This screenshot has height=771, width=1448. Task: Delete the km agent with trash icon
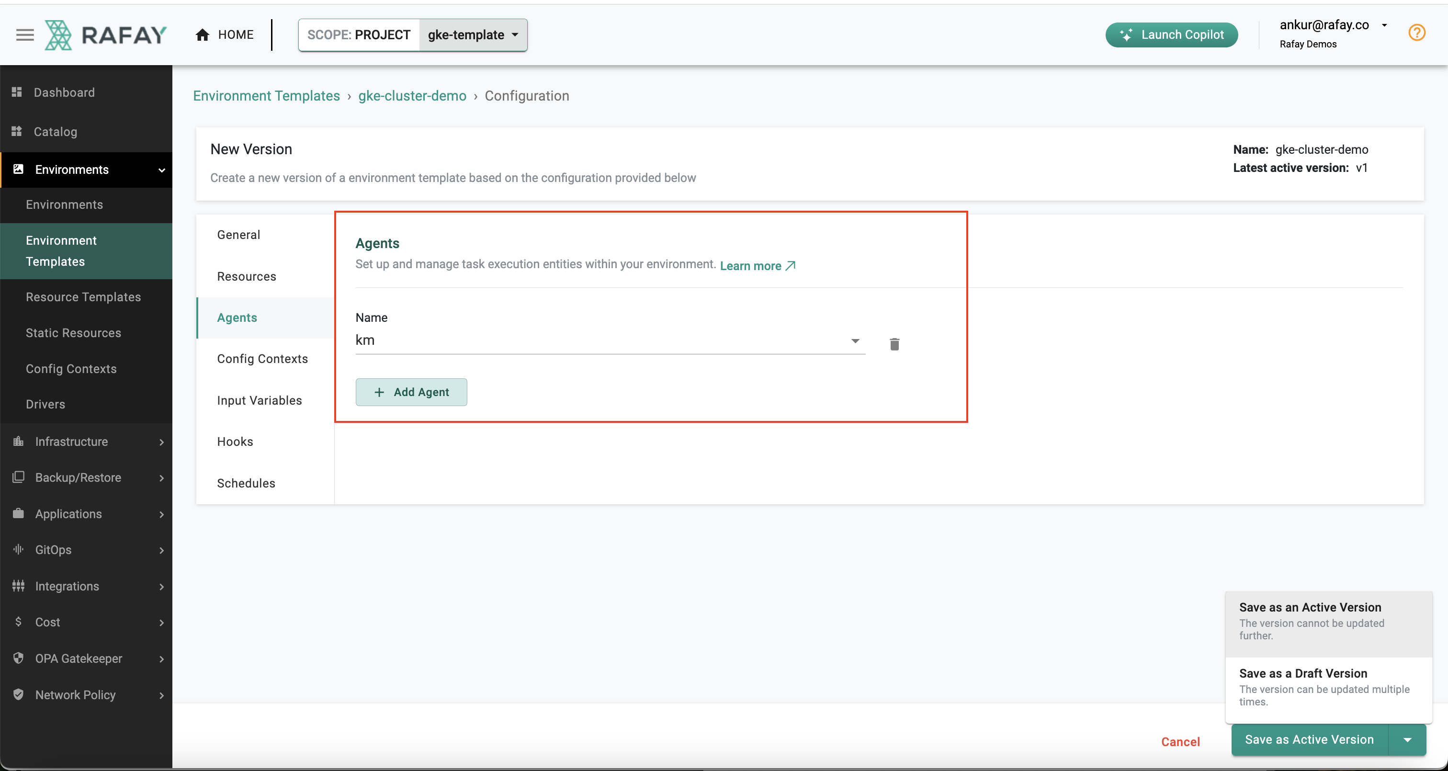(x=894, y=344)
